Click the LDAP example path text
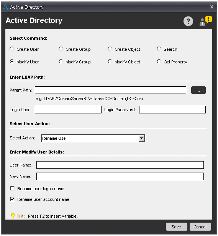 (x=89, y=99)
